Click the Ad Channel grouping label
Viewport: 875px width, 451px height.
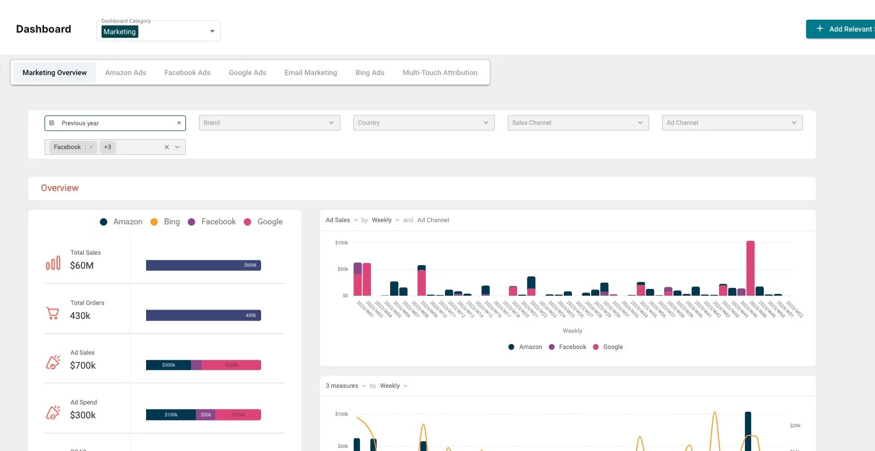coord(433,220)
